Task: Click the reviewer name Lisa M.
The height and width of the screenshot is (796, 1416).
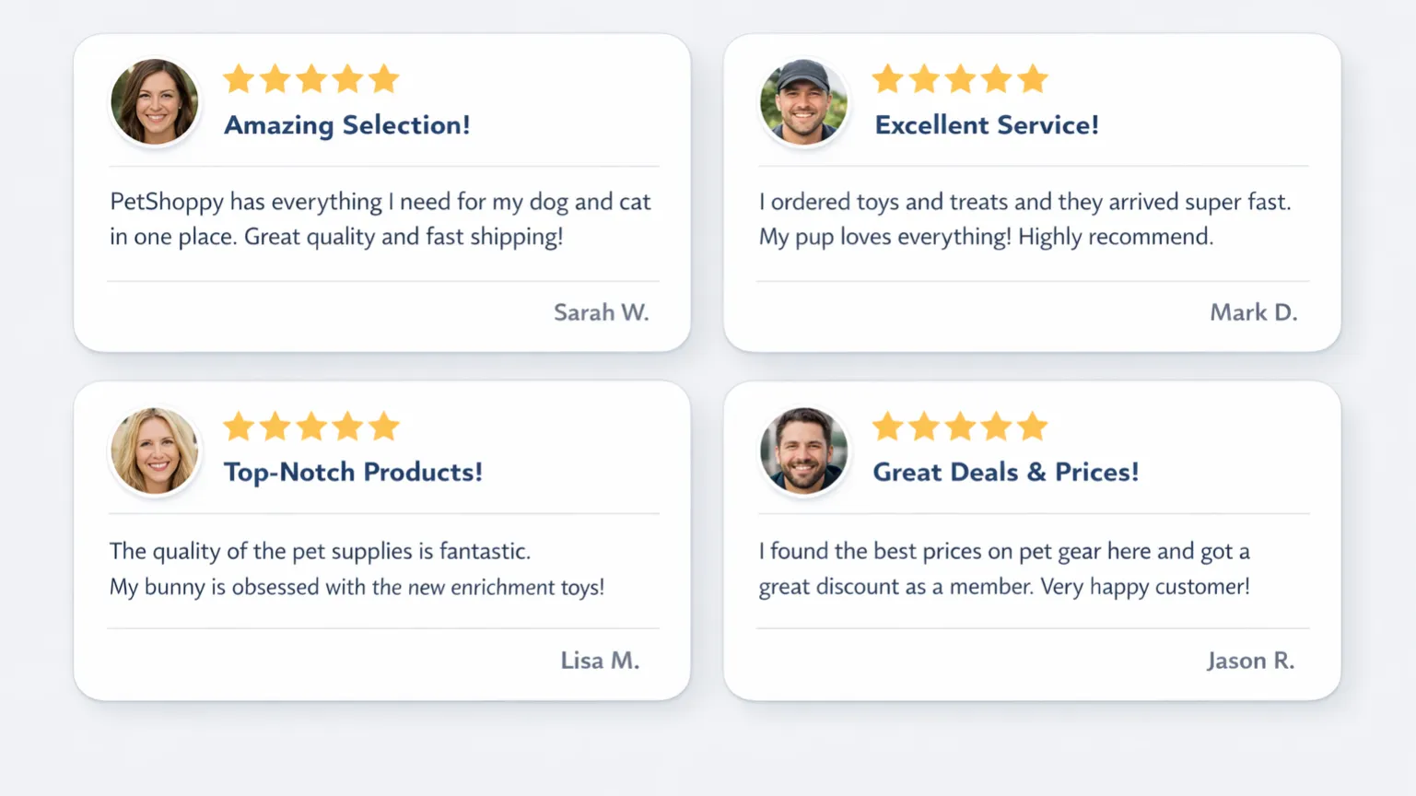Action: pos(600,661)
